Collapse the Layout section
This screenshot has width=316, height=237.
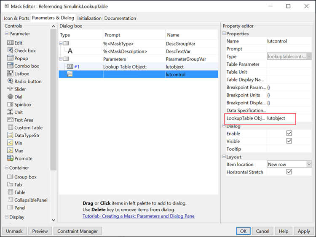coord(224,157)
